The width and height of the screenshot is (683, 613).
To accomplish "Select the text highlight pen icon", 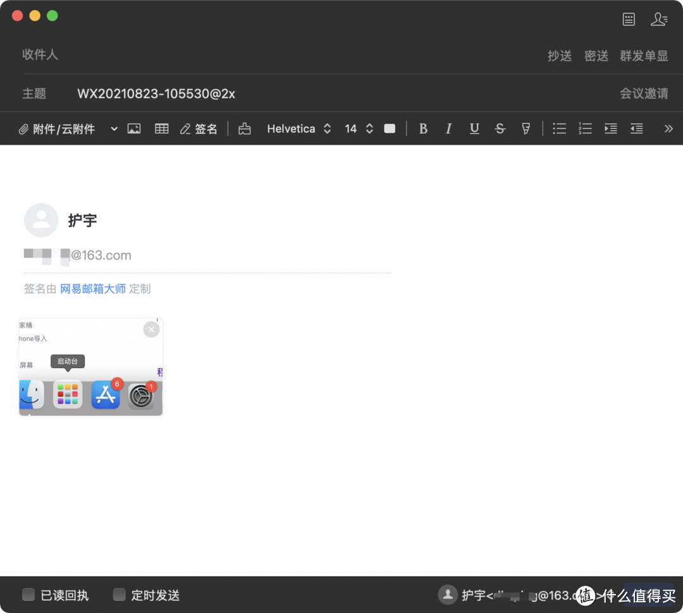I will click(x=526, y=128).
